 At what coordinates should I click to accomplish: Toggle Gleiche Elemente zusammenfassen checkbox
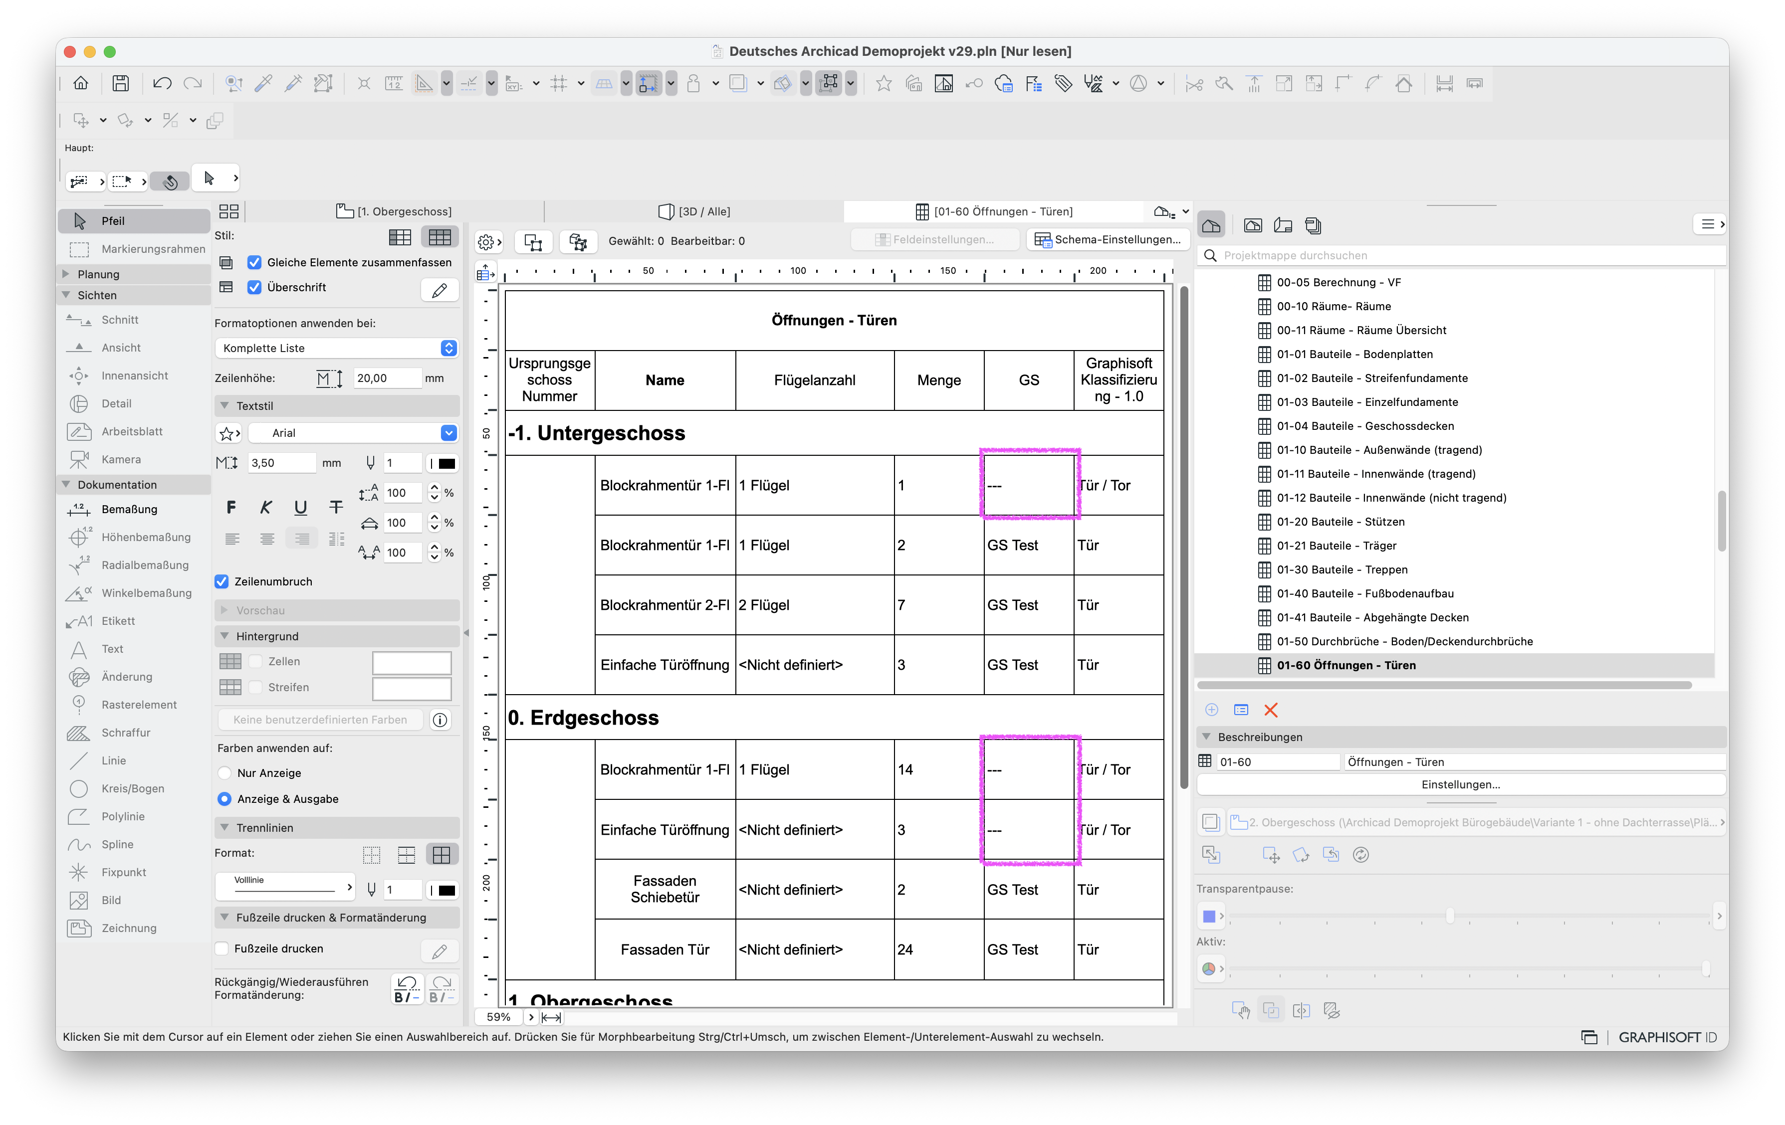[x=254, y=262]
